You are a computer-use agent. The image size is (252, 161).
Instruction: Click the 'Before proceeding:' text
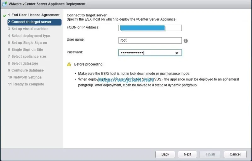point(89,64)
